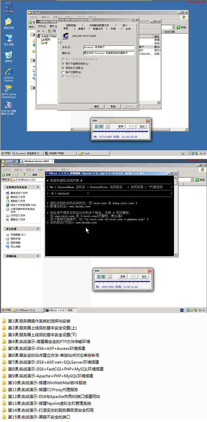
Task: Click 重命名这个文件 task icon
Action: pyautogui.click(x=8, y=193)
